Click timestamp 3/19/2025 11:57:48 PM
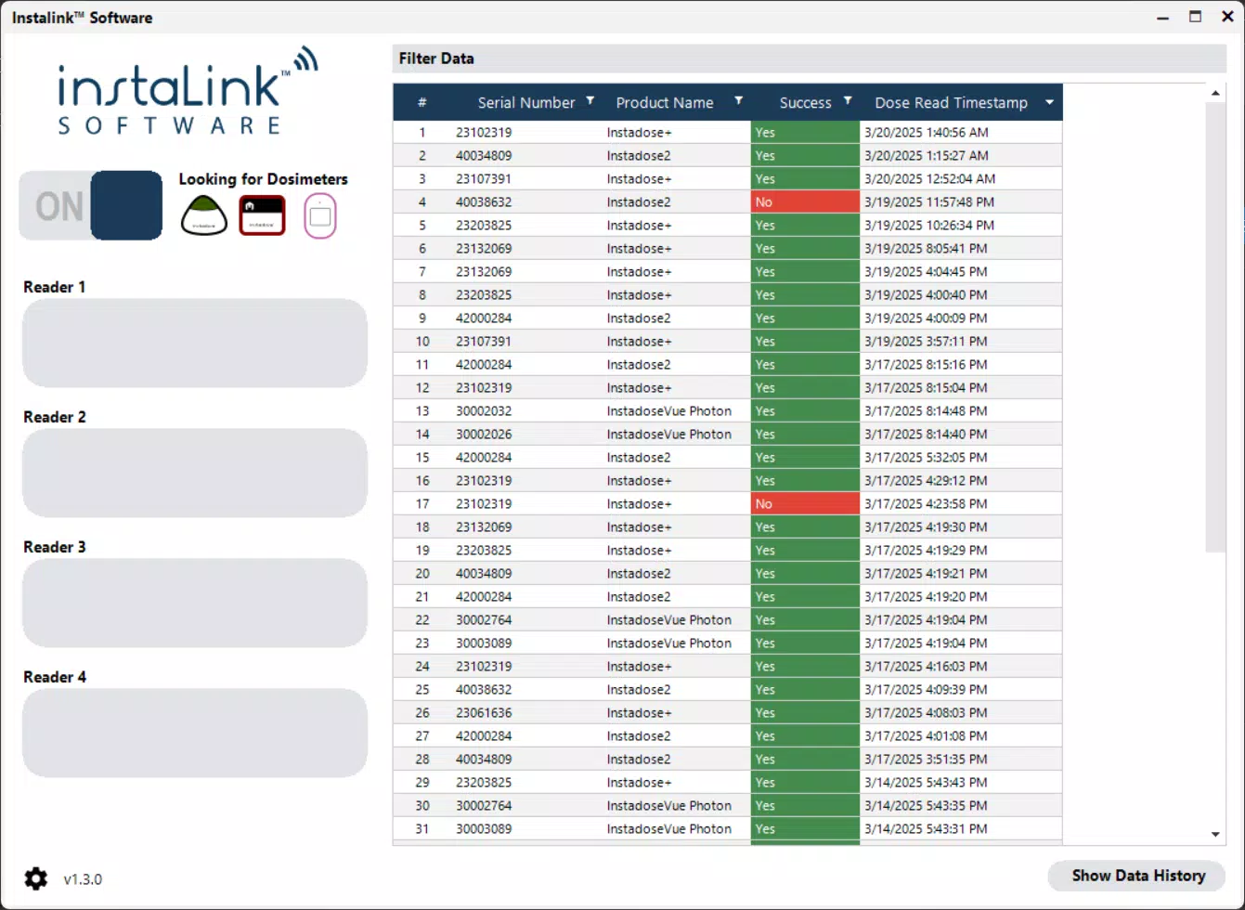Viewport: 1245px width, 910px height. click(x=928, y=201)
